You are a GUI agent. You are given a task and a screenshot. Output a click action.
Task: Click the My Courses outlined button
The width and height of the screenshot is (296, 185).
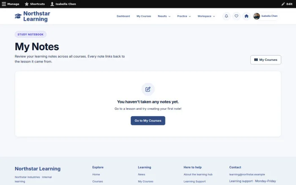tap(266, 60)
